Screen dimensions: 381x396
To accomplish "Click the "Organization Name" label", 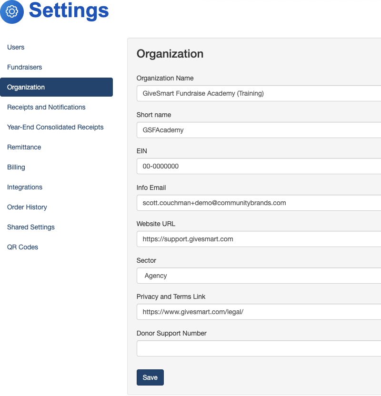I will coord(165,78).
